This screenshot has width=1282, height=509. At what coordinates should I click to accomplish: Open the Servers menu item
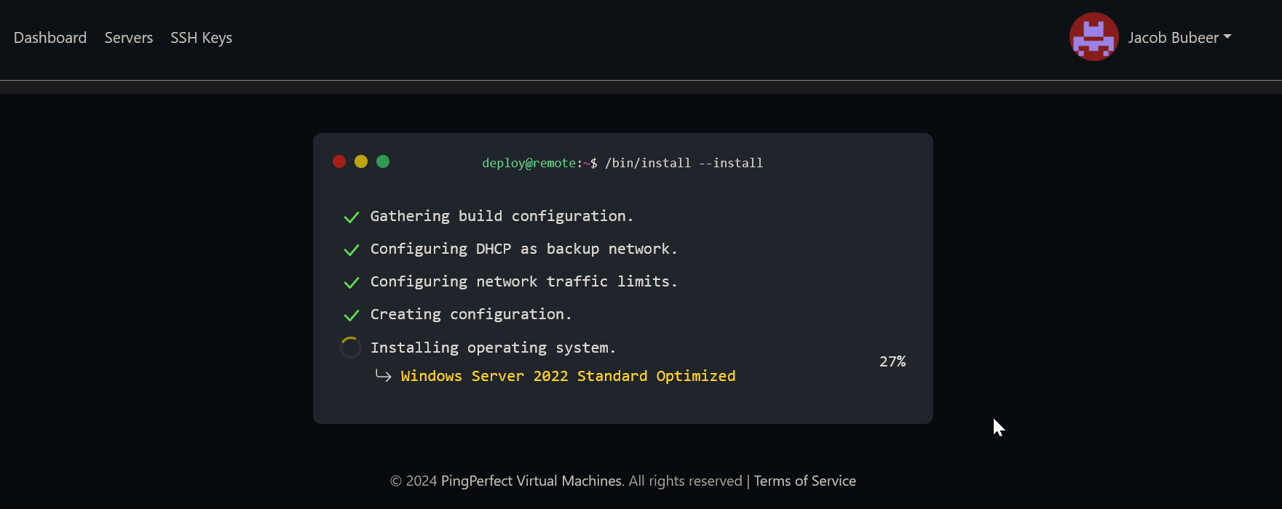129,38
